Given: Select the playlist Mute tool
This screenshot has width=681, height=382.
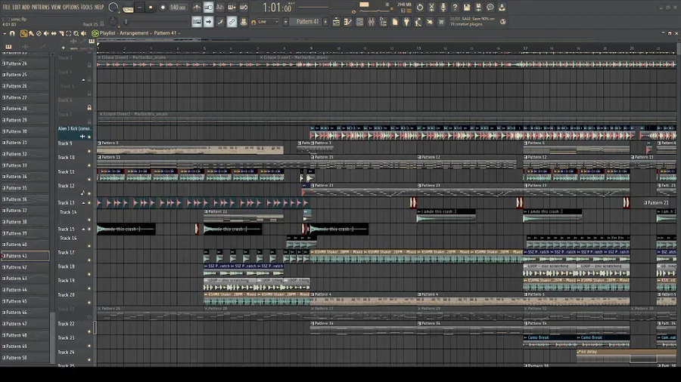Looking at the screenshot, I should (46, 33).
